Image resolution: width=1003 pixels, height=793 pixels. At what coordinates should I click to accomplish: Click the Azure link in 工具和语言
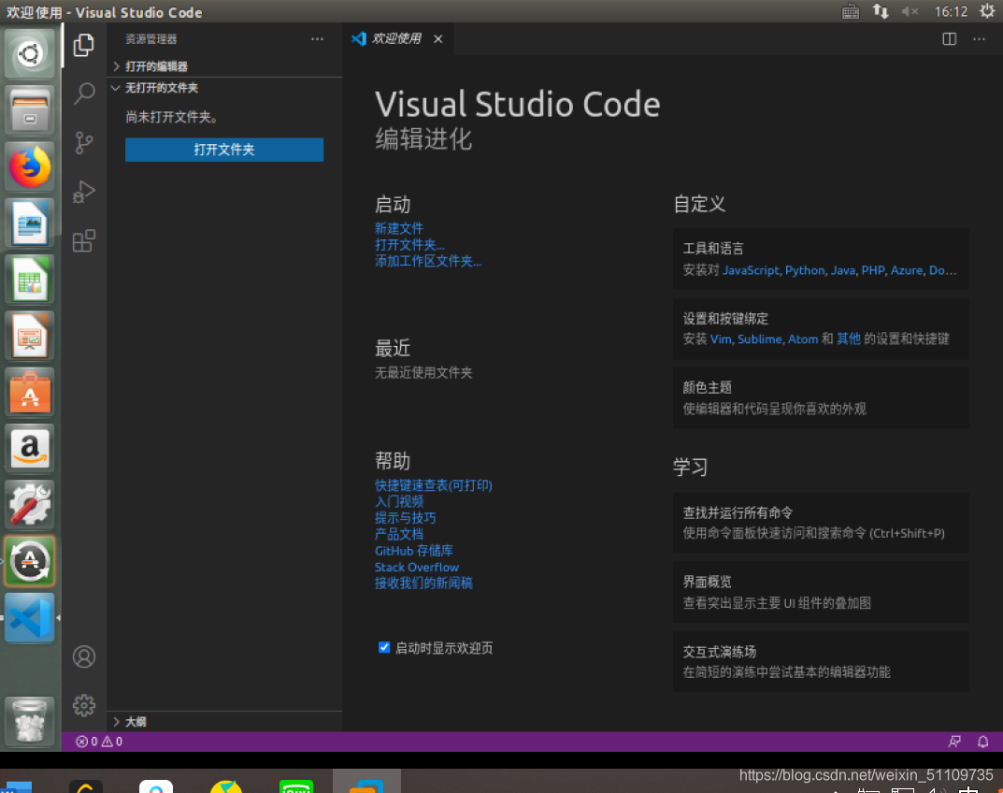(x=907, y=270)
